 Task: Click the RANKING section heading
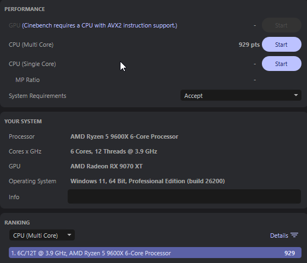(17, 223)
